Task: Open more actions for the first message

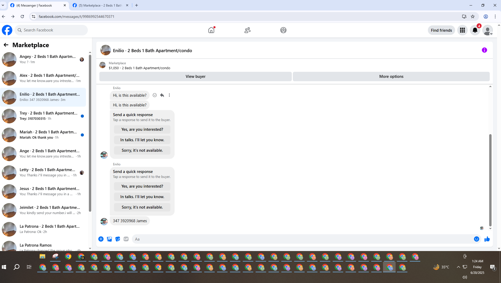Action: tap(169, 95)
